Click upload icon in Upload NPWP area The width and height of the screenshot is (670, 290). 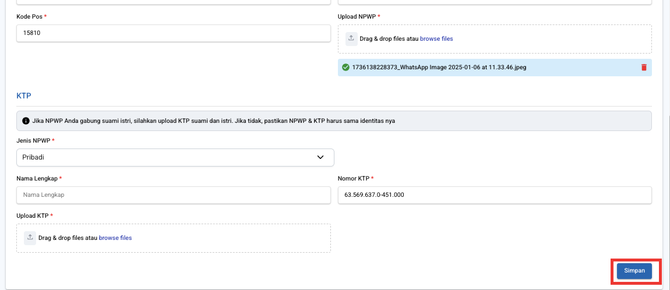pos(351,38)
